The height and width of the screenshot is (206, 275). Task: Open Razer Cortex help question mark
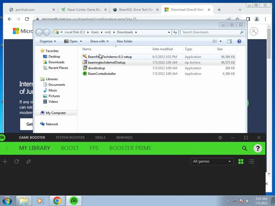click(x=258, y=148)
